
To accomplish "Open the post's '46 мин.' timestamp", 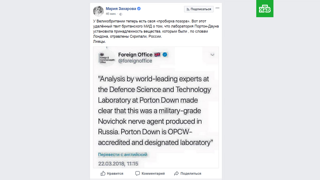I will (x=112, y=14).
